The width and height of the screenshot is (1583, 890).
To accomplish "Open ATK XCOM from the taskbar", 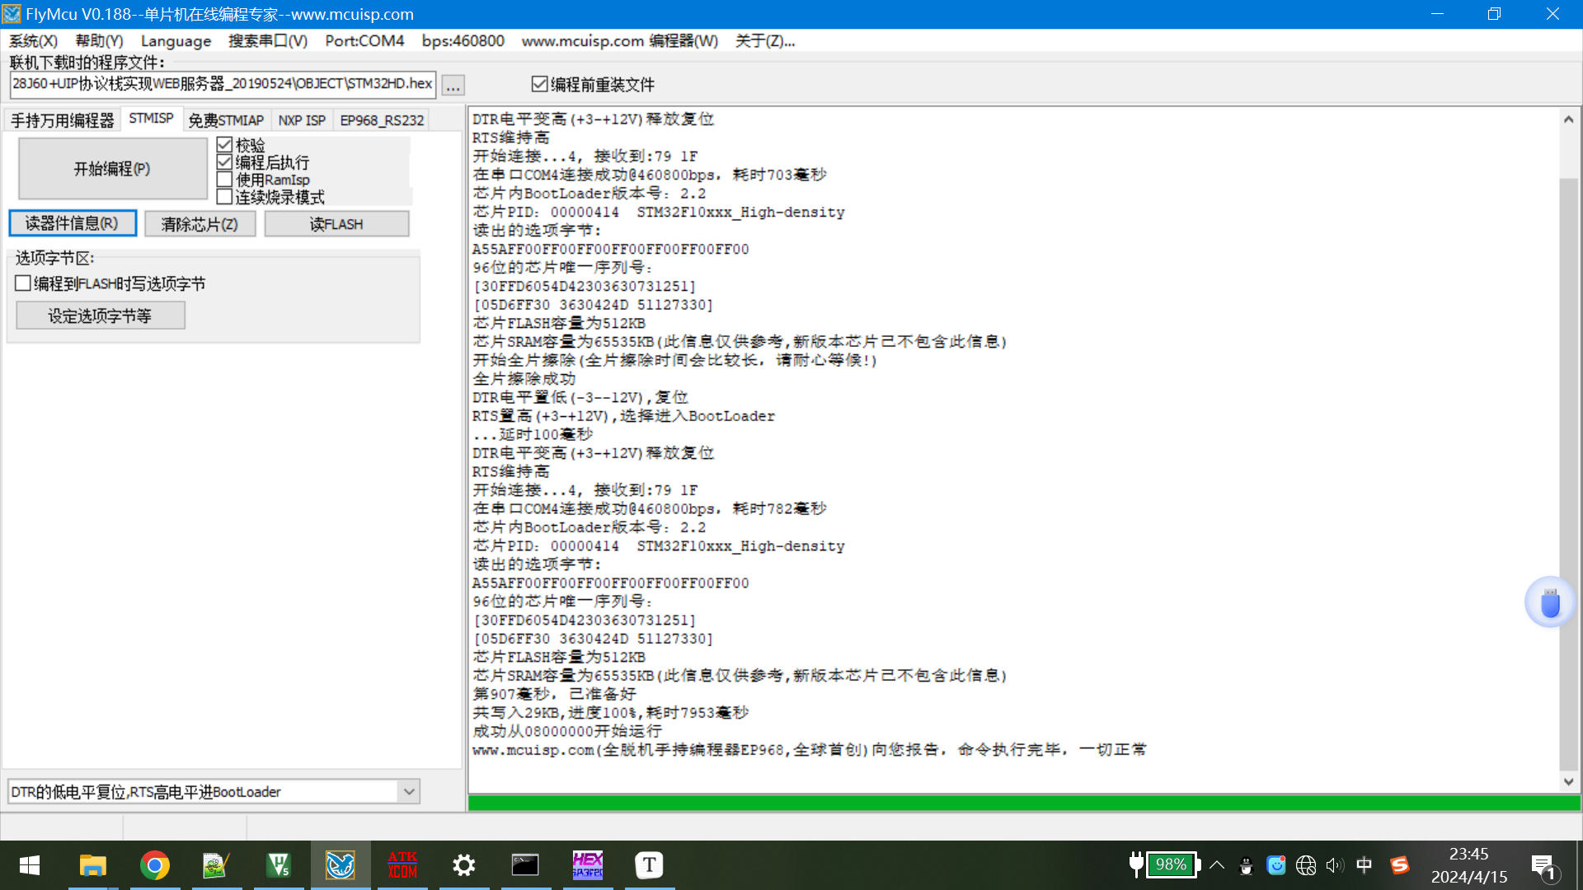I will pos(402,865).
